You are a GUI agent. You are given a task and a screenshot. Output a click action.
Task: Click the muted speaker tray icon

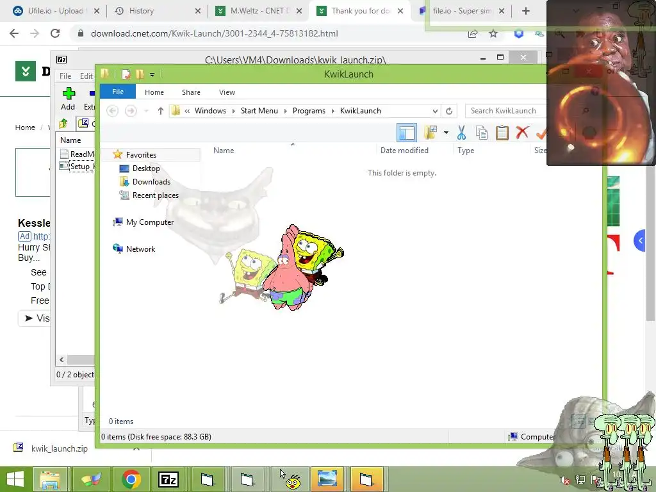coord(564,480)
